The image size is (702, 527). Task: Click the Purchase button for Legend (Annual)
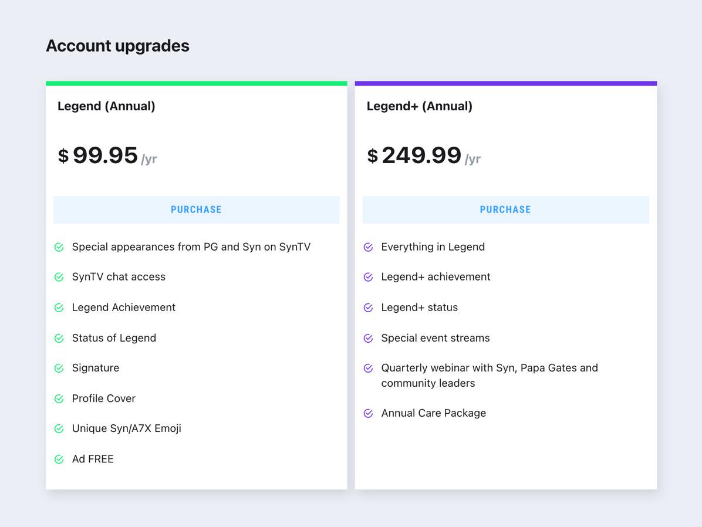click(x=196, y=210)
